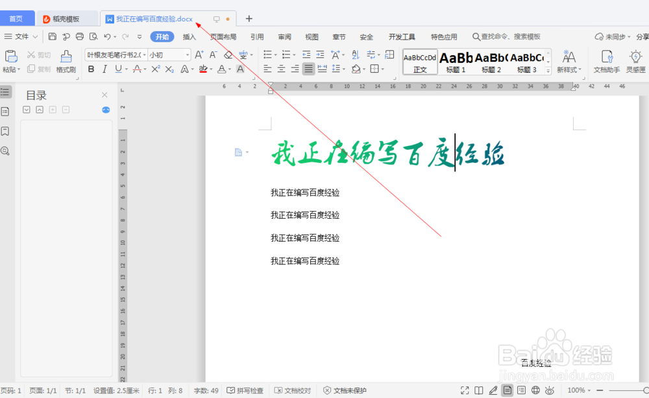Viewport: 649px width, 398px height.
Task: Expand the bullet list dropdown arrow
Action: (x=275, y=55)
